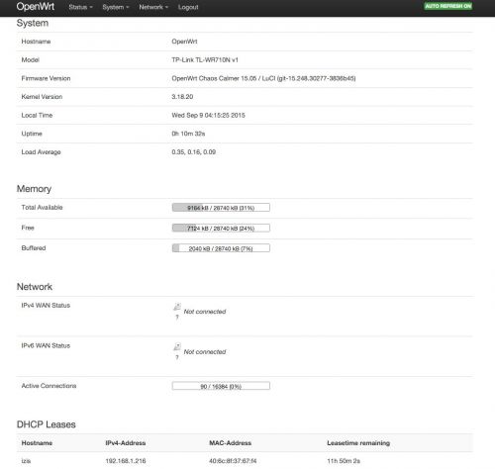The image size is (495, 469).
Task: Select the load average values 0.35, 0.16, 0.09
Action: [194, 152]
